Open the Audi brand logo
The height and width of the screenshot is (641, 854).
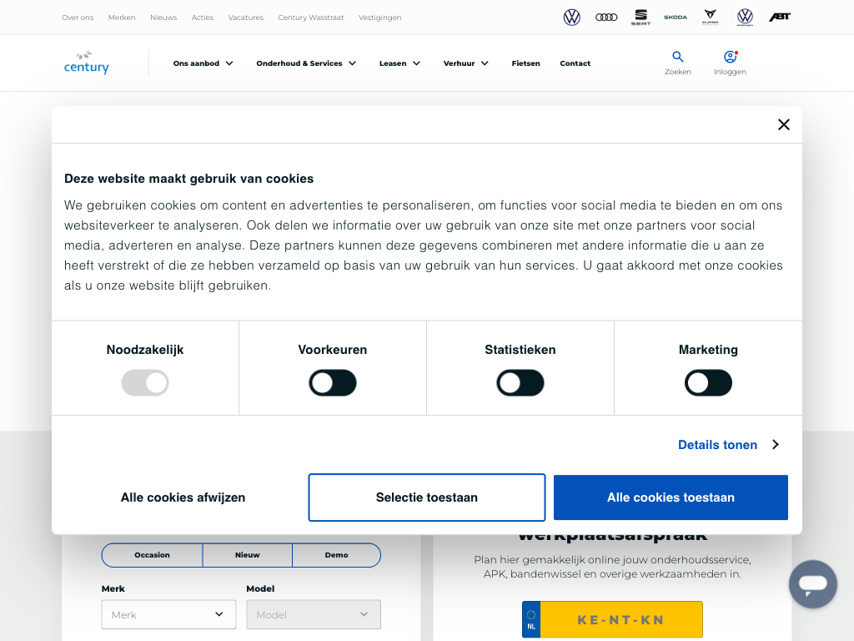pyautogui.click(x=606, y=18)
